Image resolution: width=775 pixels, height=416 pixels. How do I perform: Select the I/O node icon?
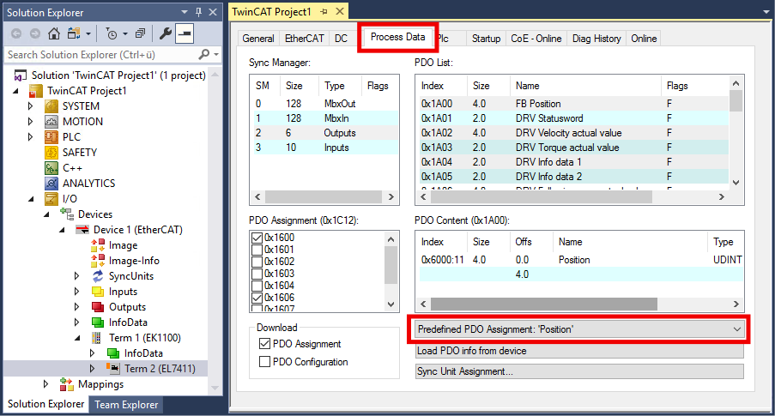(x=51, y=199)
